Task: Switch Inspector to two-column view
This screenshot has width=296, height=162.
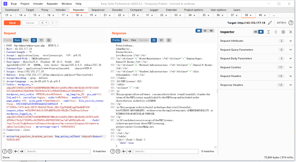Action: tap(261, 32)
